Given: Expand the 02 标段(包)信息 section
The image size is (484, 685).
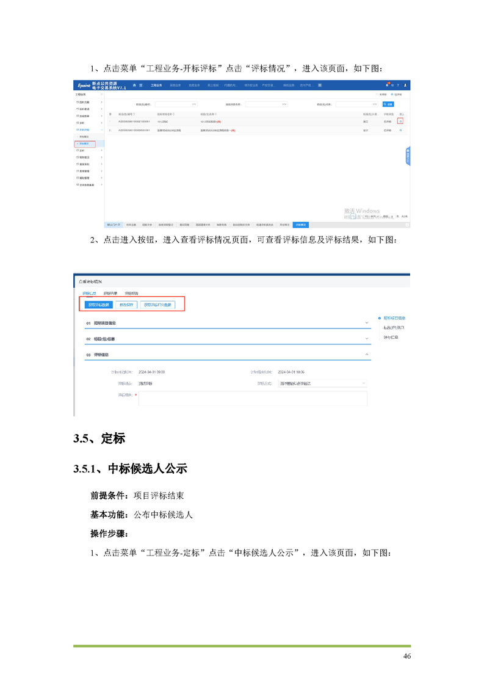Looking at the screenshot, I should point(366,338).
